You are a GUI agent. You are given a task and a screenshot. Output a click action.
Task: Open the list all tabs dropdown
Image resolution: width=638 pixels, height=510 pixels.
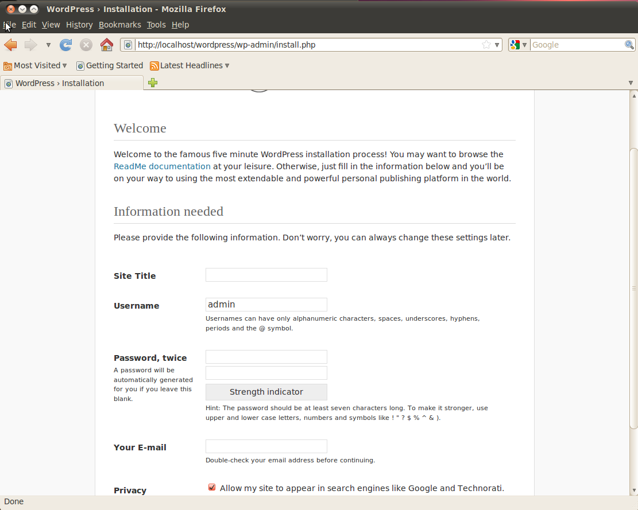point(631,83)
